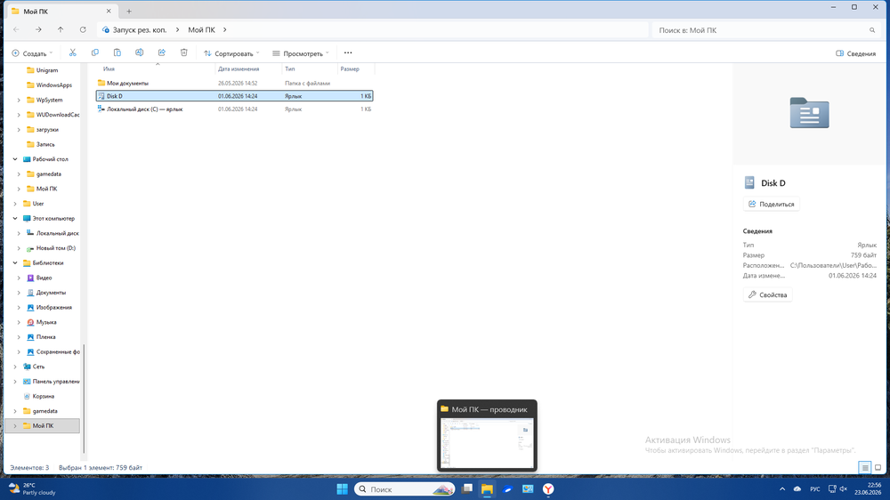
Task: Open Yandex browser from the taskbar
Action: click(548, 488)
